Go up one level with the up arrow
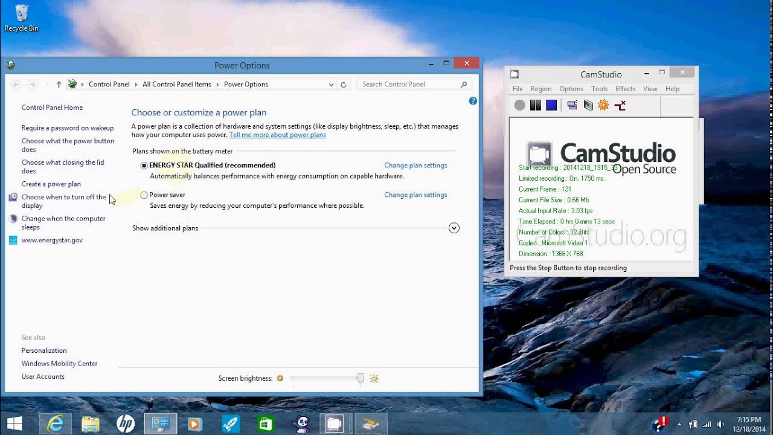This screenshot has width=773, height=435. (x=59, y=85)
